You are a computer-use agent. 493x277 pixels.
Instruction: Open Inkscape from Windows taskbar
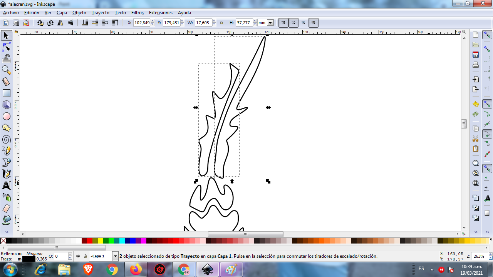(207, 270)
